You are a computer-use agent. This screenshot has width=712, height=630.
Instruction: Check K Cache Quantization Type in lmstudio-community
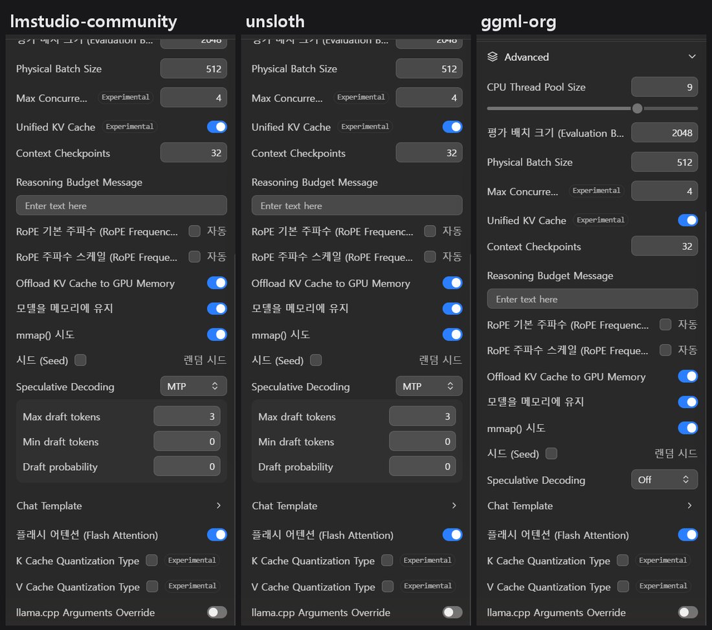151,560
